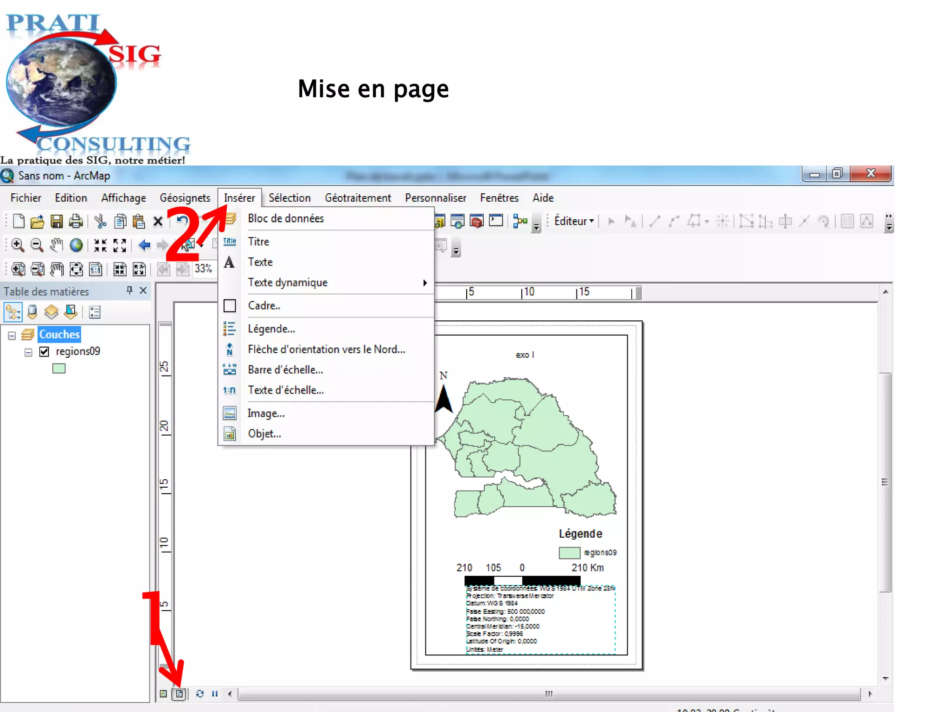The width and height of the screenshot is (950, 712).
Task: Open the Edition menu
Action: [71, 198]
